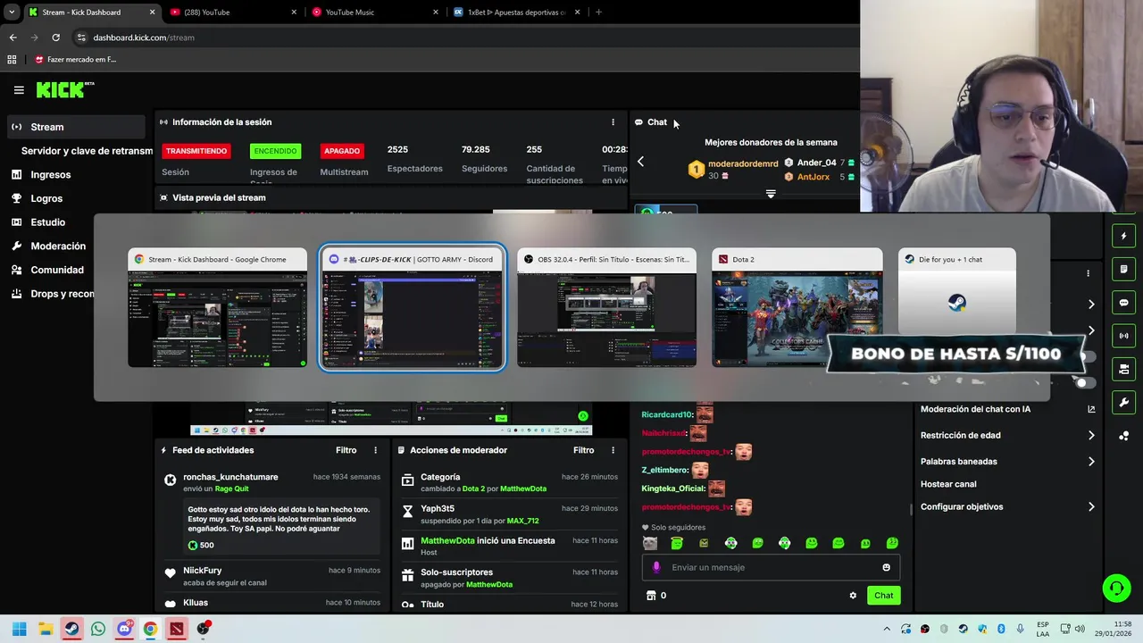The image size is (1143, 643).
Task: Open the green headset support button
Action: coord(1116,588)
